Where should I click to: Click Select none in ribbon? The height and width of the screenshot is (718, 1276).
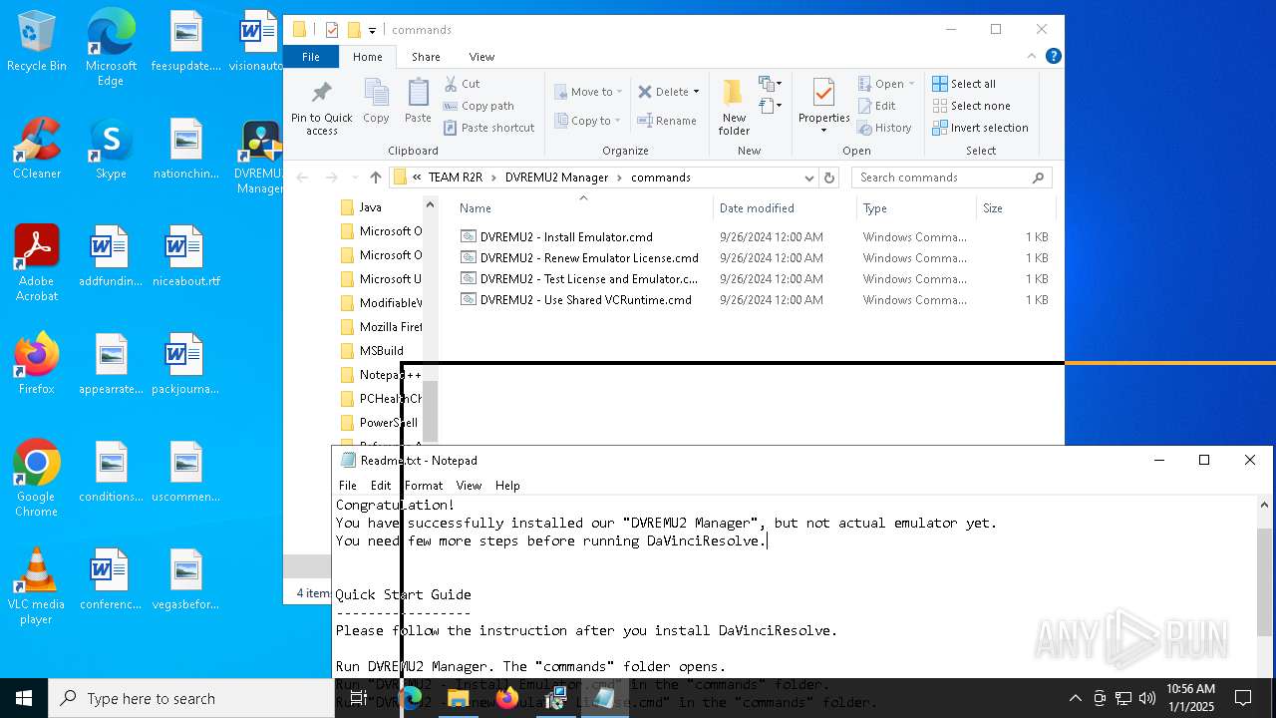972,106
